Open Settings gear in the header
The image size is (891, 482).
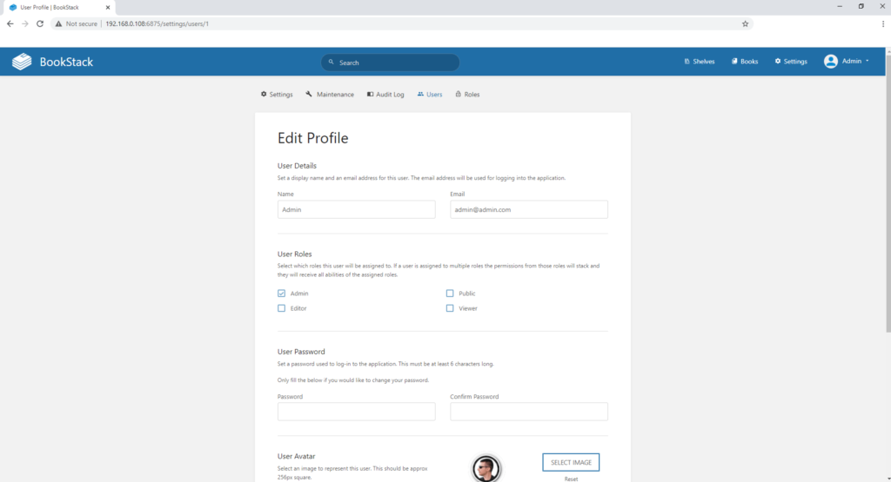[791, 62]
